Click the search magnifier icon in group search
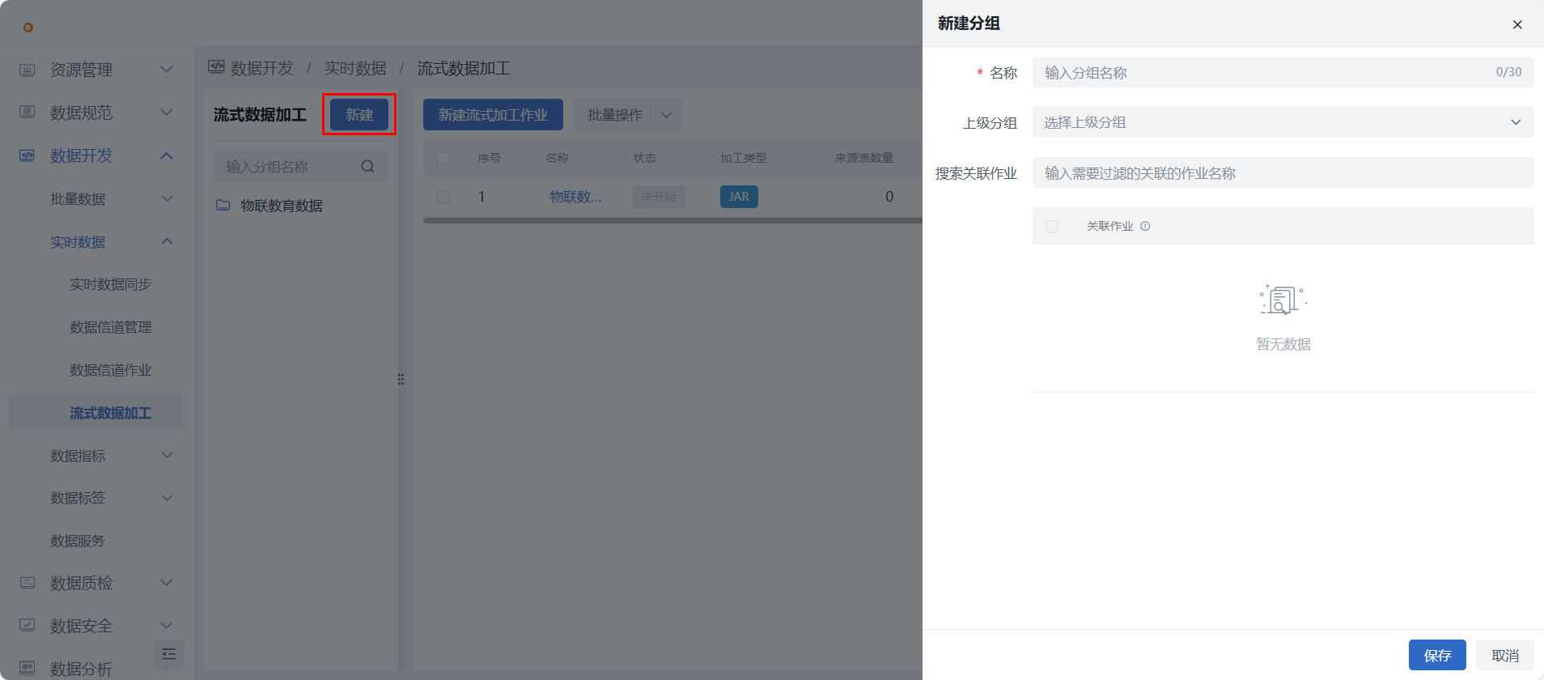 (x=367, y=167)
